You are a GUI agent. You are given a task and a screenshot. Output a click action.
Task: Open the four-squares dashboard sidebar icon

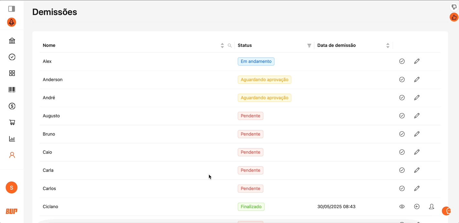[x=12, y=73]
